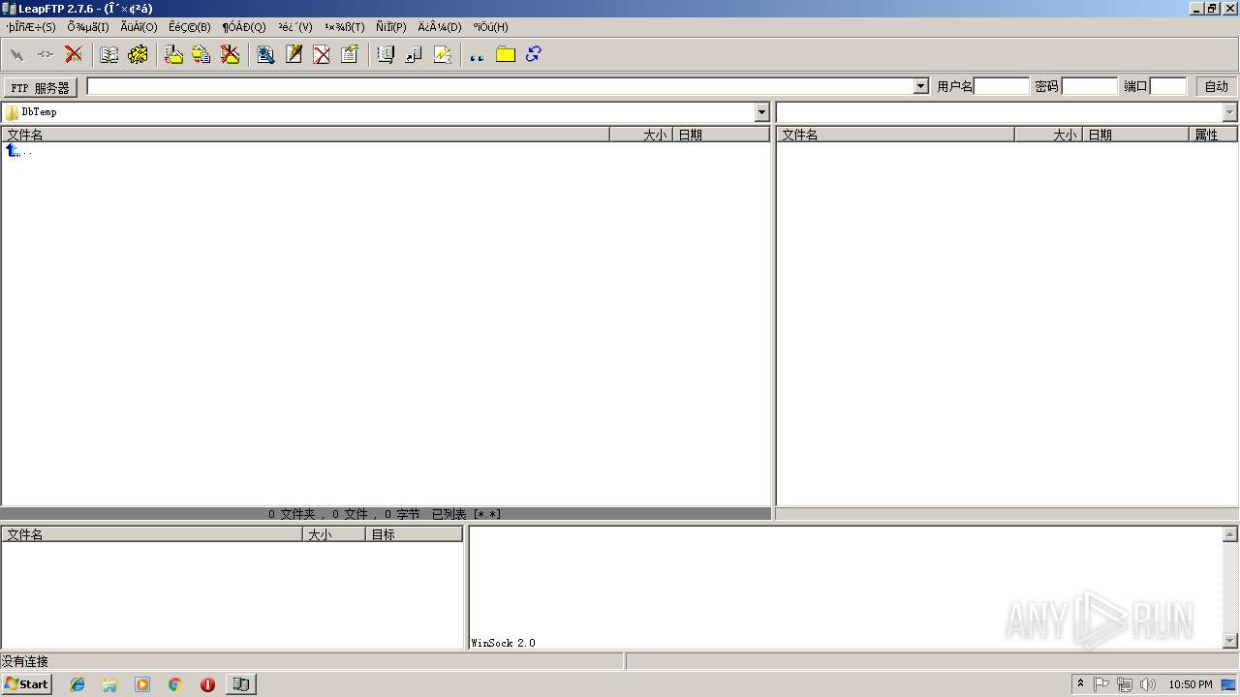
Task: Sort remote pane by 文件名 column
Action: click(896, 135)
